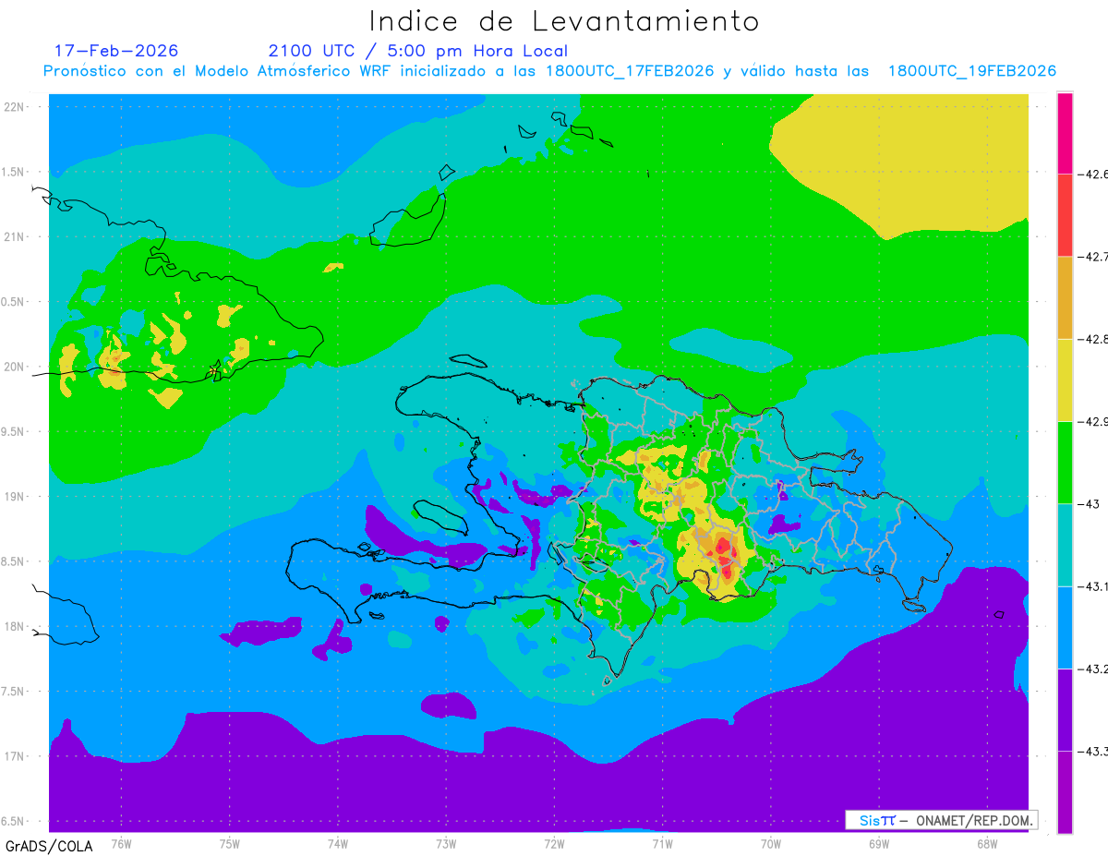Click the "-42.6" color bar value

[x=1094, y=174]
